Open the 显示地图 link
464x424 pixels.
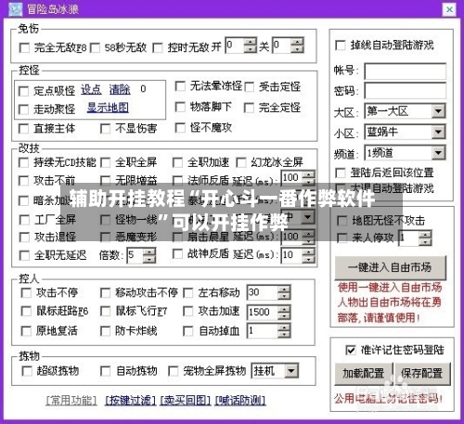tap(108, 108)
